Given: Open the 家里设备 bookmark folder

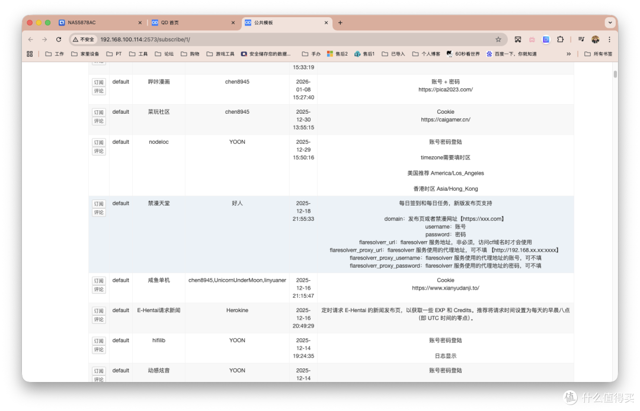Looking at the screenshot, I should [x=85, y=54].
